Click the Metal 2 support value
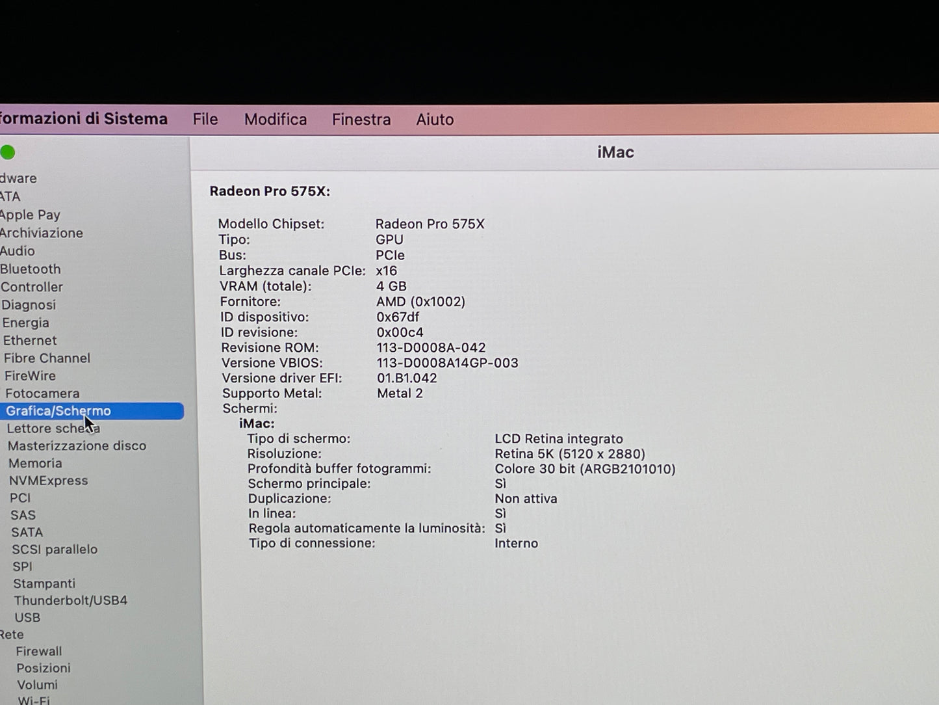Screen dimensions: 939x705 pyautogui.click(x=400, y=393)
